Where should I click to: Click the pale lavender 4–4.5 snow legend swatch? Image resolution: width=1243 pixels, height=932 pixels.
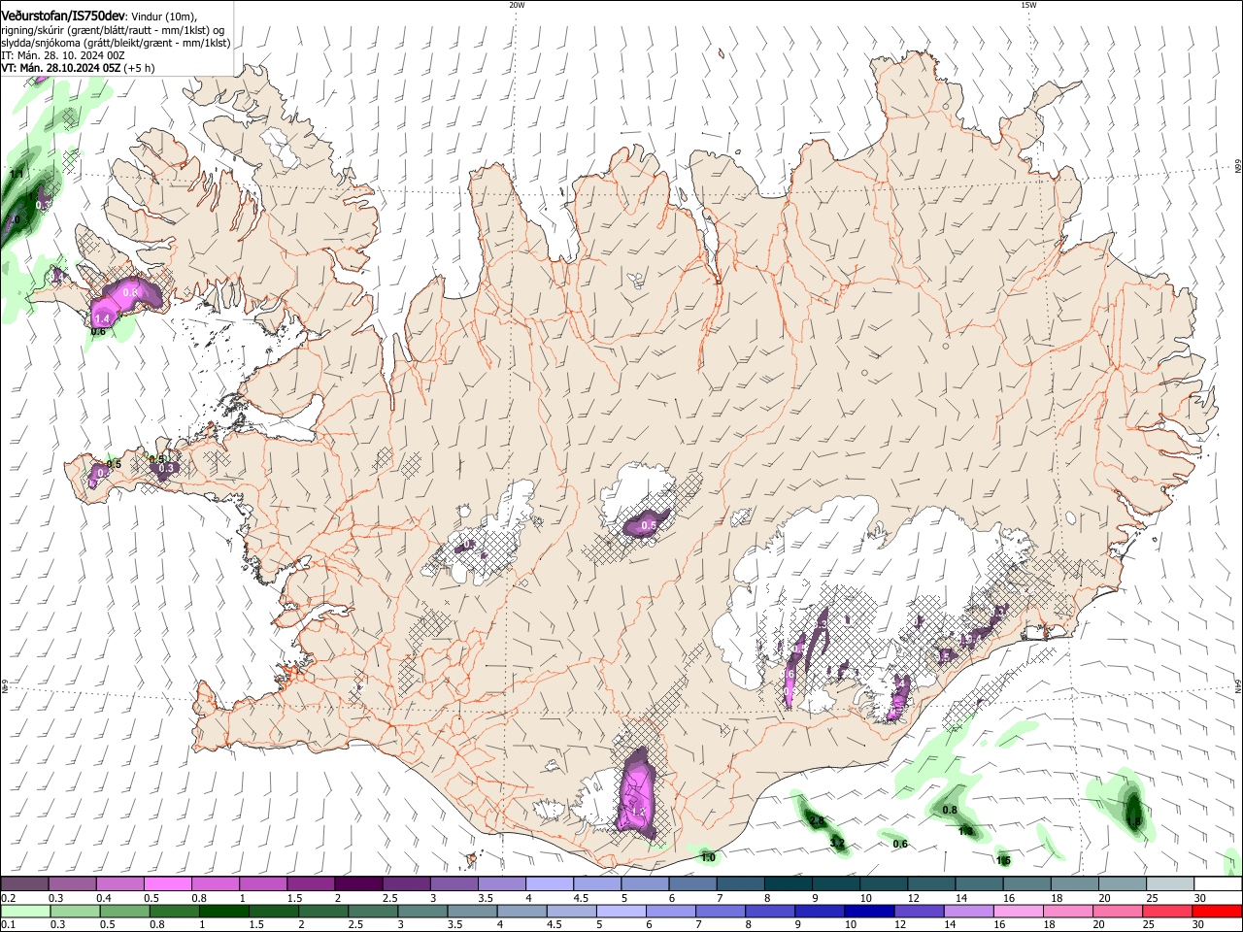[550, 884]
